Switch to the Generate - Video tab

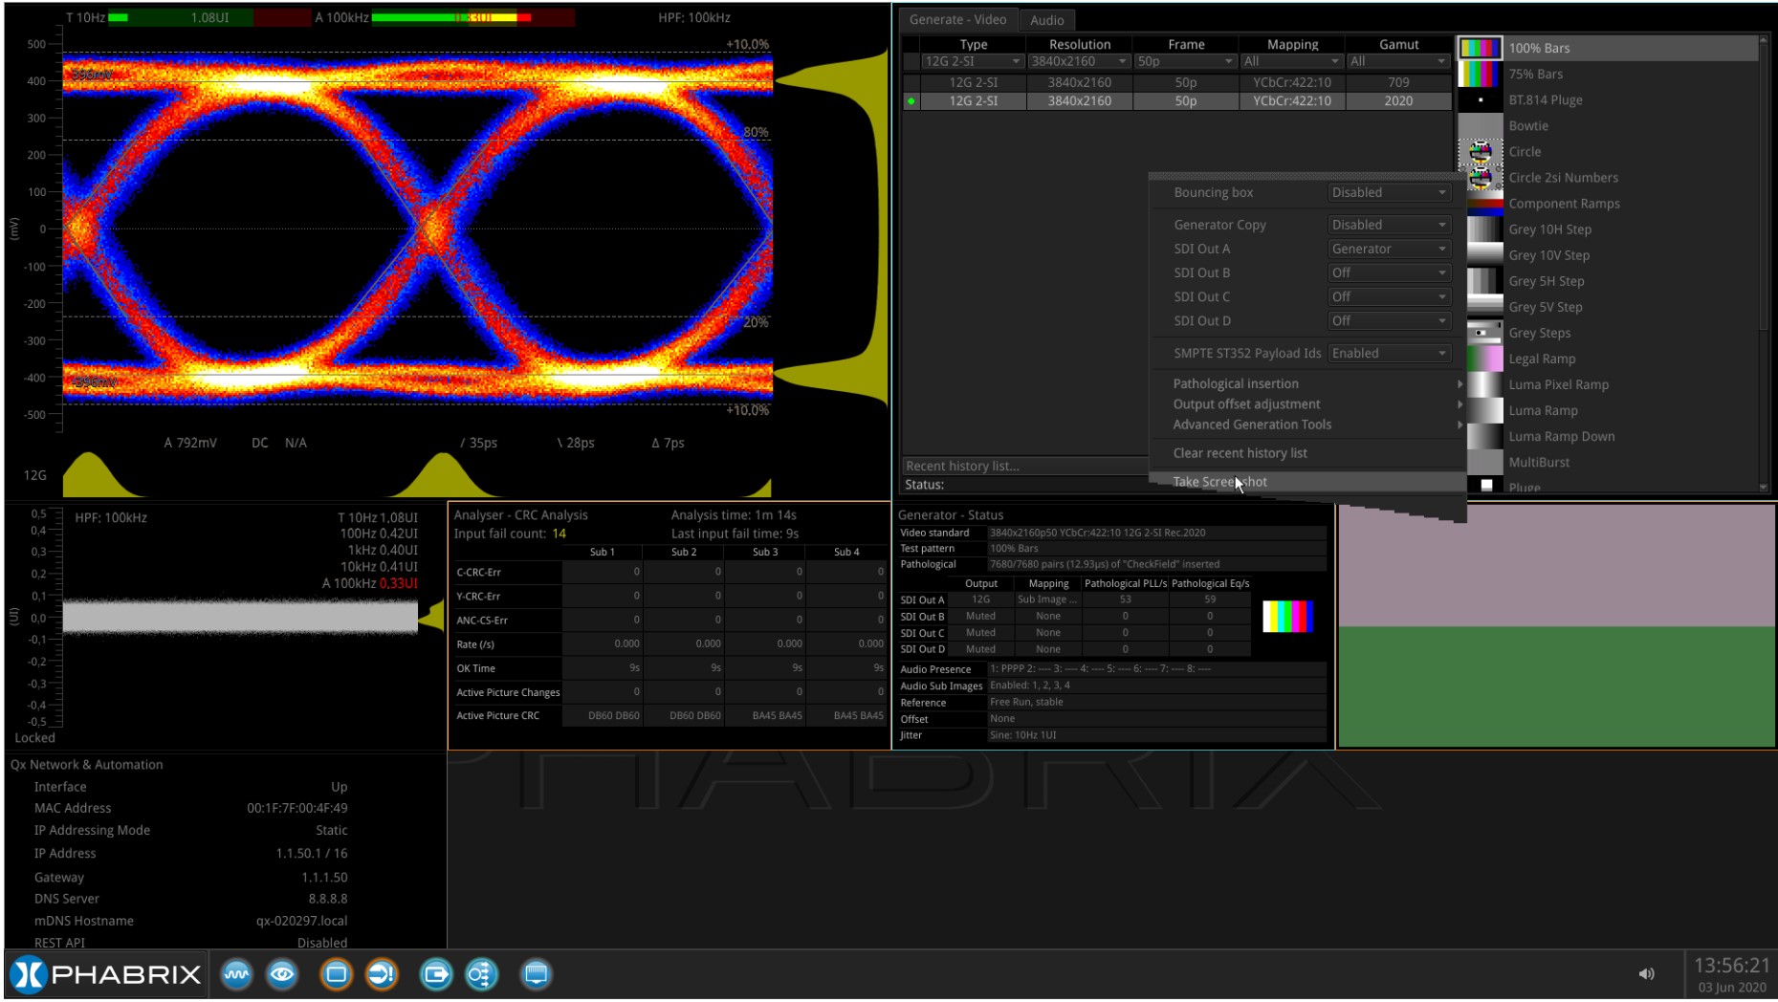coord(957,19)
